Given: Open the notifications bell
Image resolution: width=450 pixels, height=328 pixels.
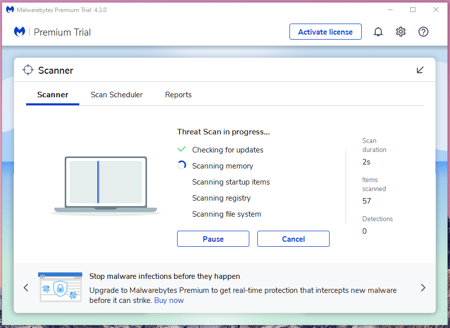Looking at the screenshot, I should 378,32.
